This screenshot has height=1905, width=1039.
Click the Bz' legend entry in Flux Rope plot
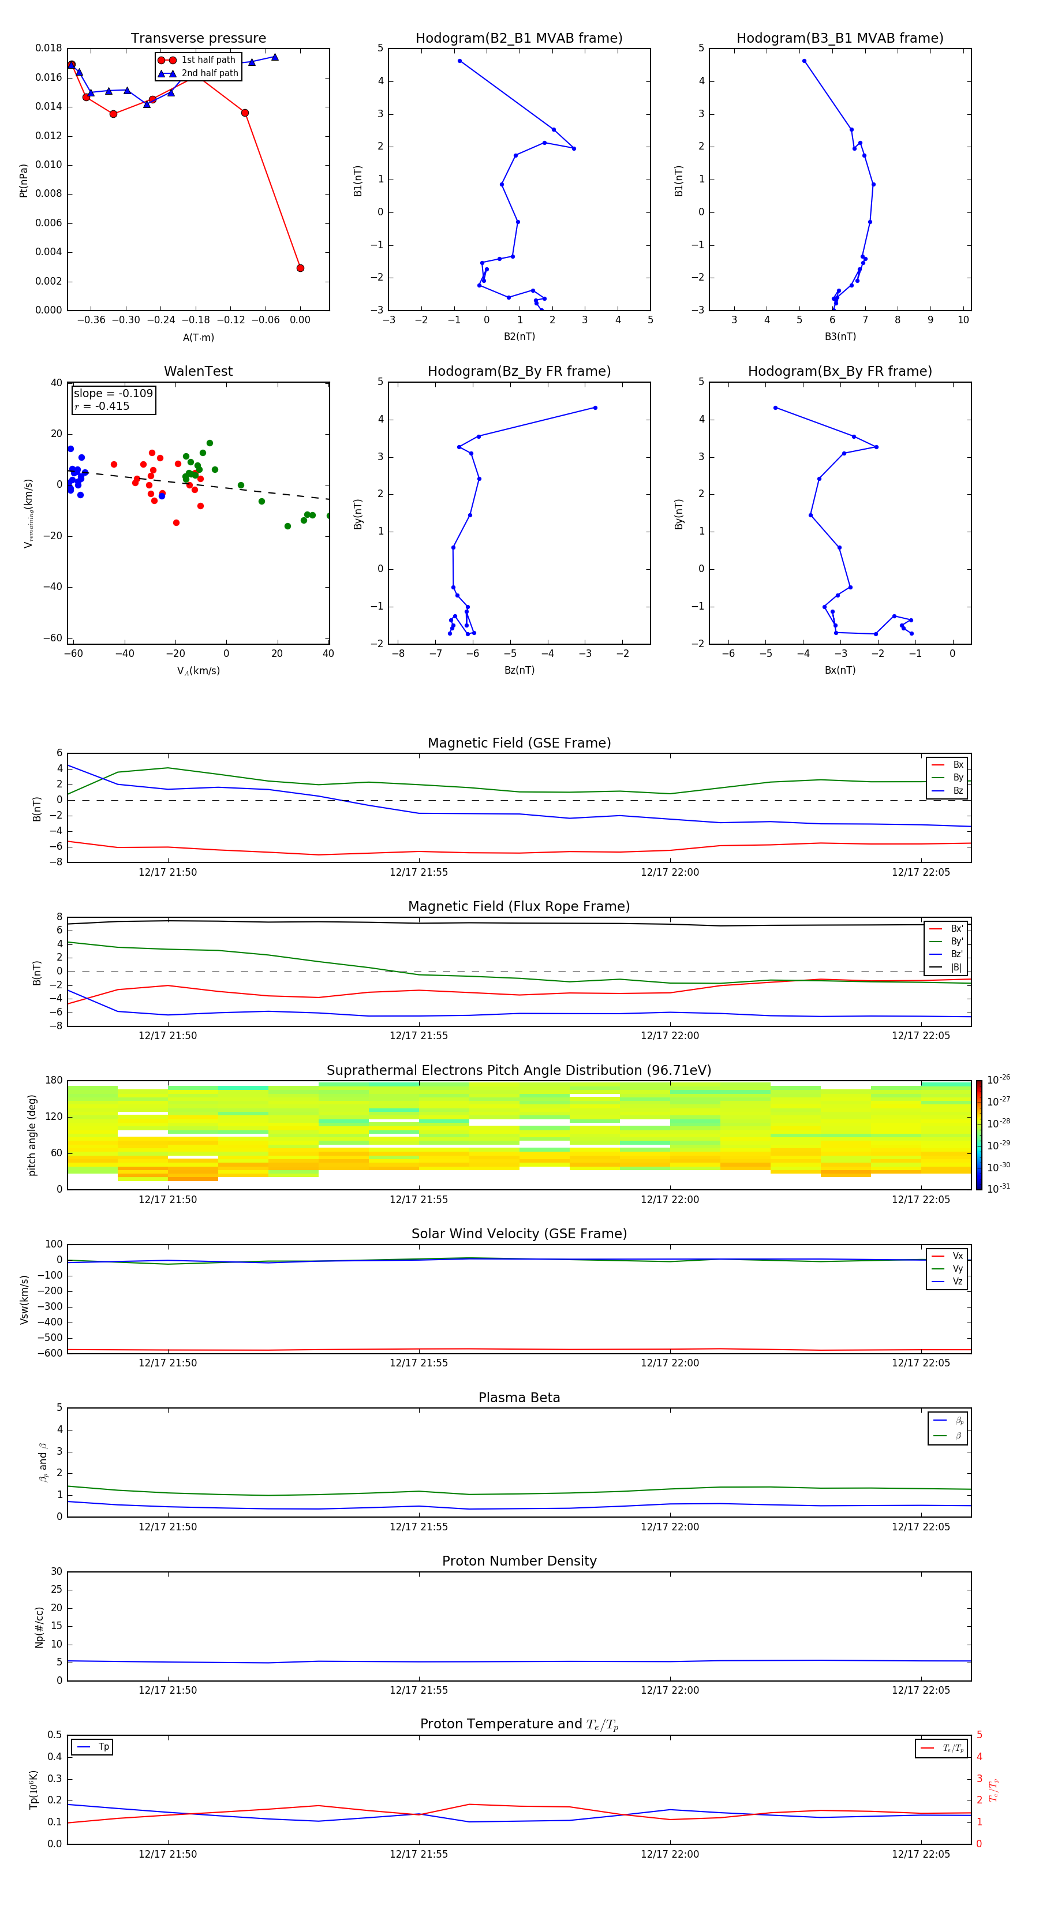947,954
